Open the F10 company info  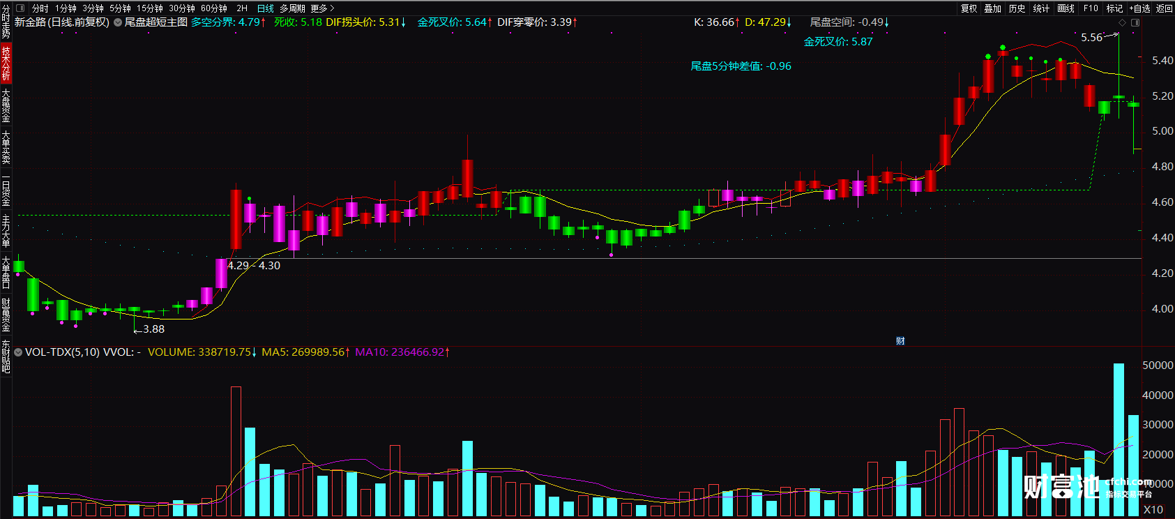[1091, 8]
